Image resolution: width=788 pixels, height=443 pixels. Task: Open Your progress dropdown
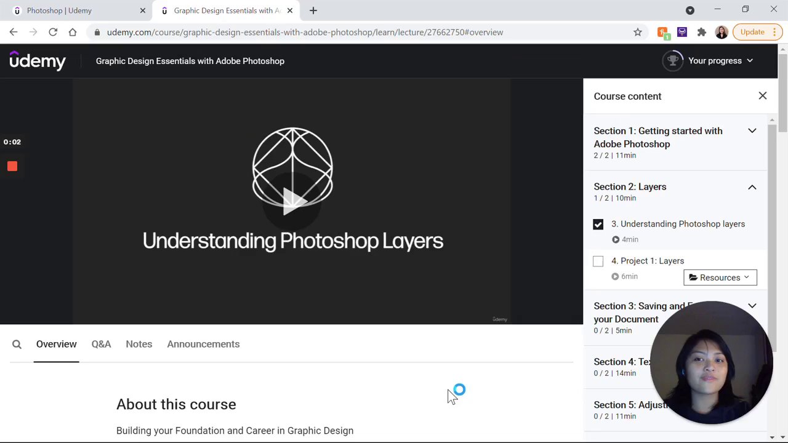coord(720,60)
